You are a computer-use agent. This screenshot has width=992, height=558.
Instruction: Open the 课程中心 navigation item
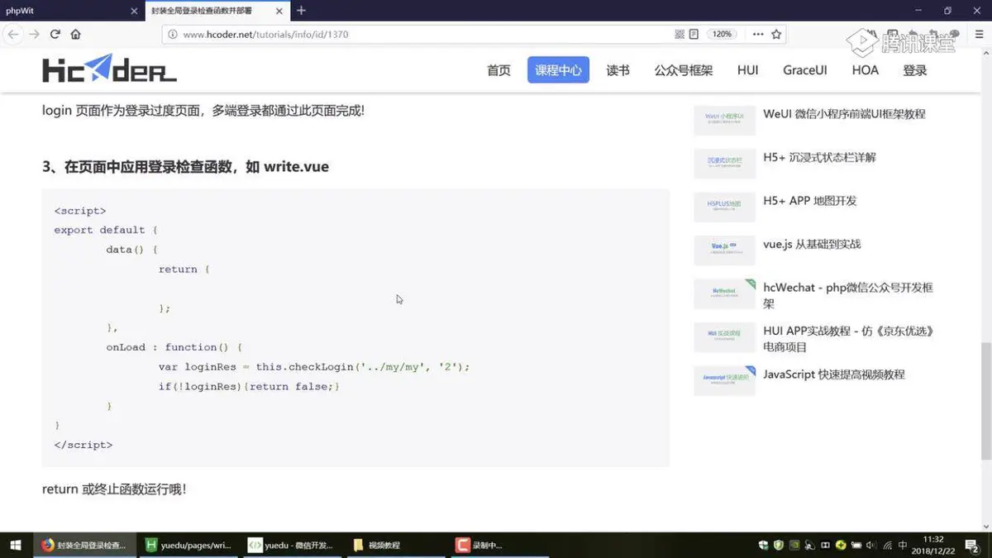tap(558, 70)
